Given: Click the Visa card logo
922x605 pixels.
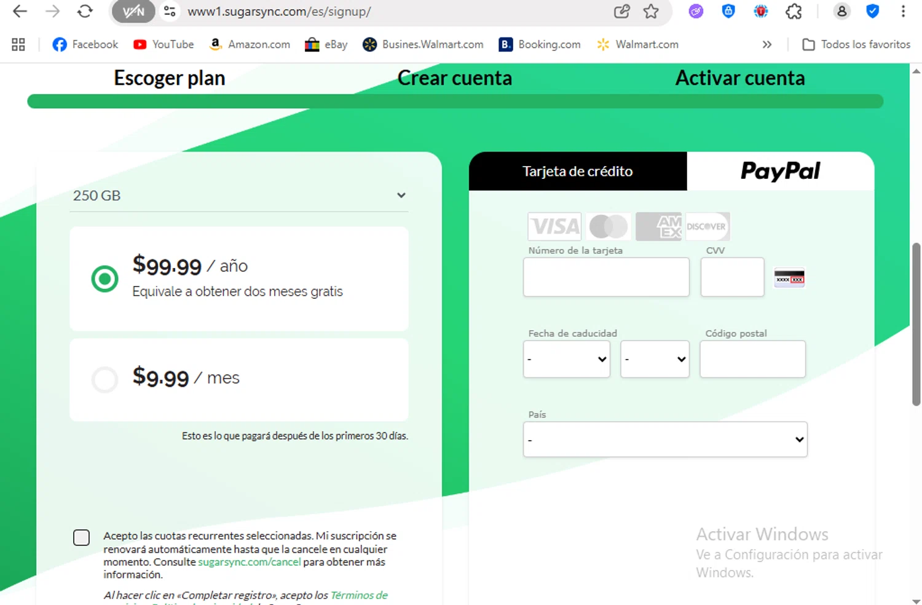Looking at the screenshot, I should tap(554, 226).
